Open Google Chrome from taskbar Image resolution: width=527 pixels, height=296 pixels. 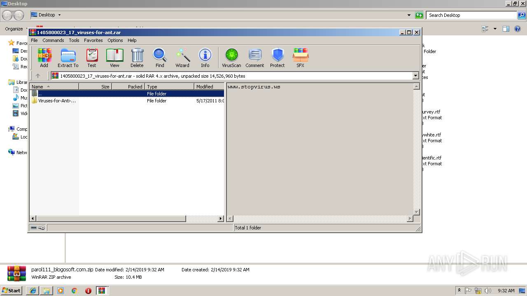pos(74,291)
